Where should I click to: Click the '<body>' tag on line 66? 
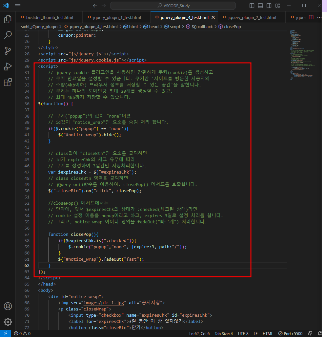(45, 290)
